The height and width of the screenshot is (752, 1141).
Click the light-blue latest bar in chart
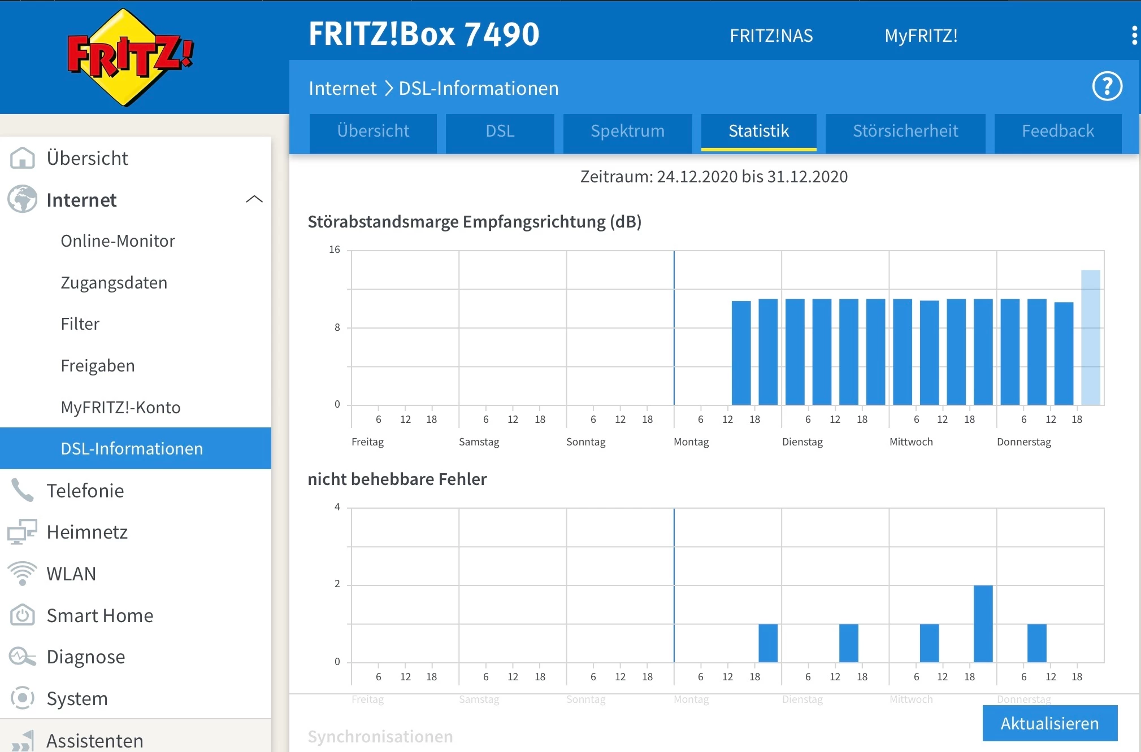pyautogui.click(x=1090, y=337)
